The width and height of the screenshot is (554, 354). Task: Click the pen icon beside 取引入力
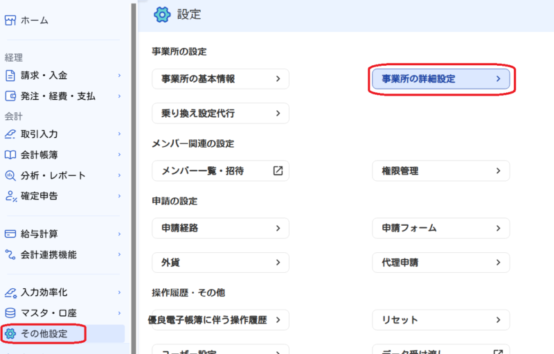click(10, 134)
